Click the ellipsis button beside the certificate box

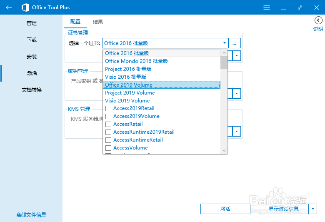[x=235, y=43]
